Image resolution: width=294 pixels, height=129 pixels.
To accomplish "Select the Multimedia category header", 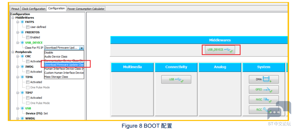I will tap(132, 67).
